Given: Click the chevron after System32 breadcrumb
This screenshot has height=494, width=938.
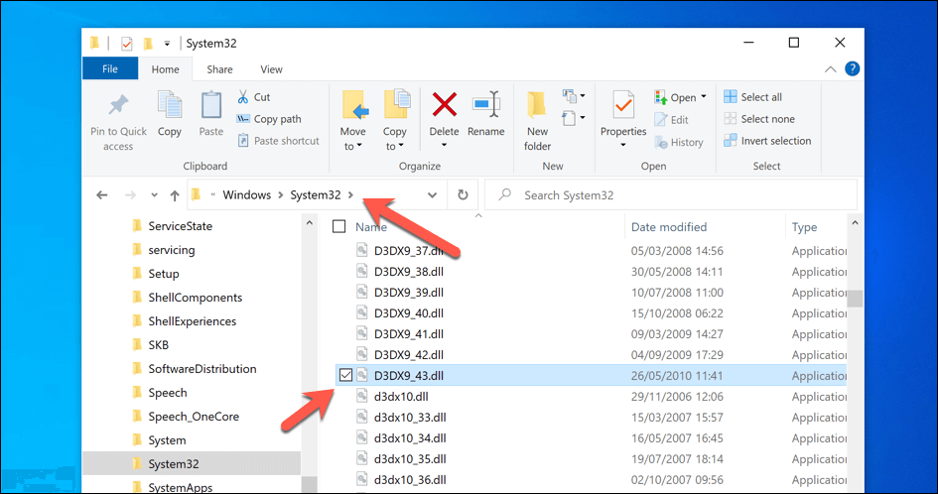Looking at the screenshot, I should point(350,195).
